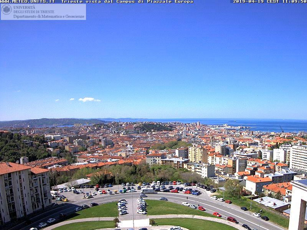The height and width of the screenshot is (230, 307).
Task: Click the harbor crane near the coast
Action: pos(281,129)
